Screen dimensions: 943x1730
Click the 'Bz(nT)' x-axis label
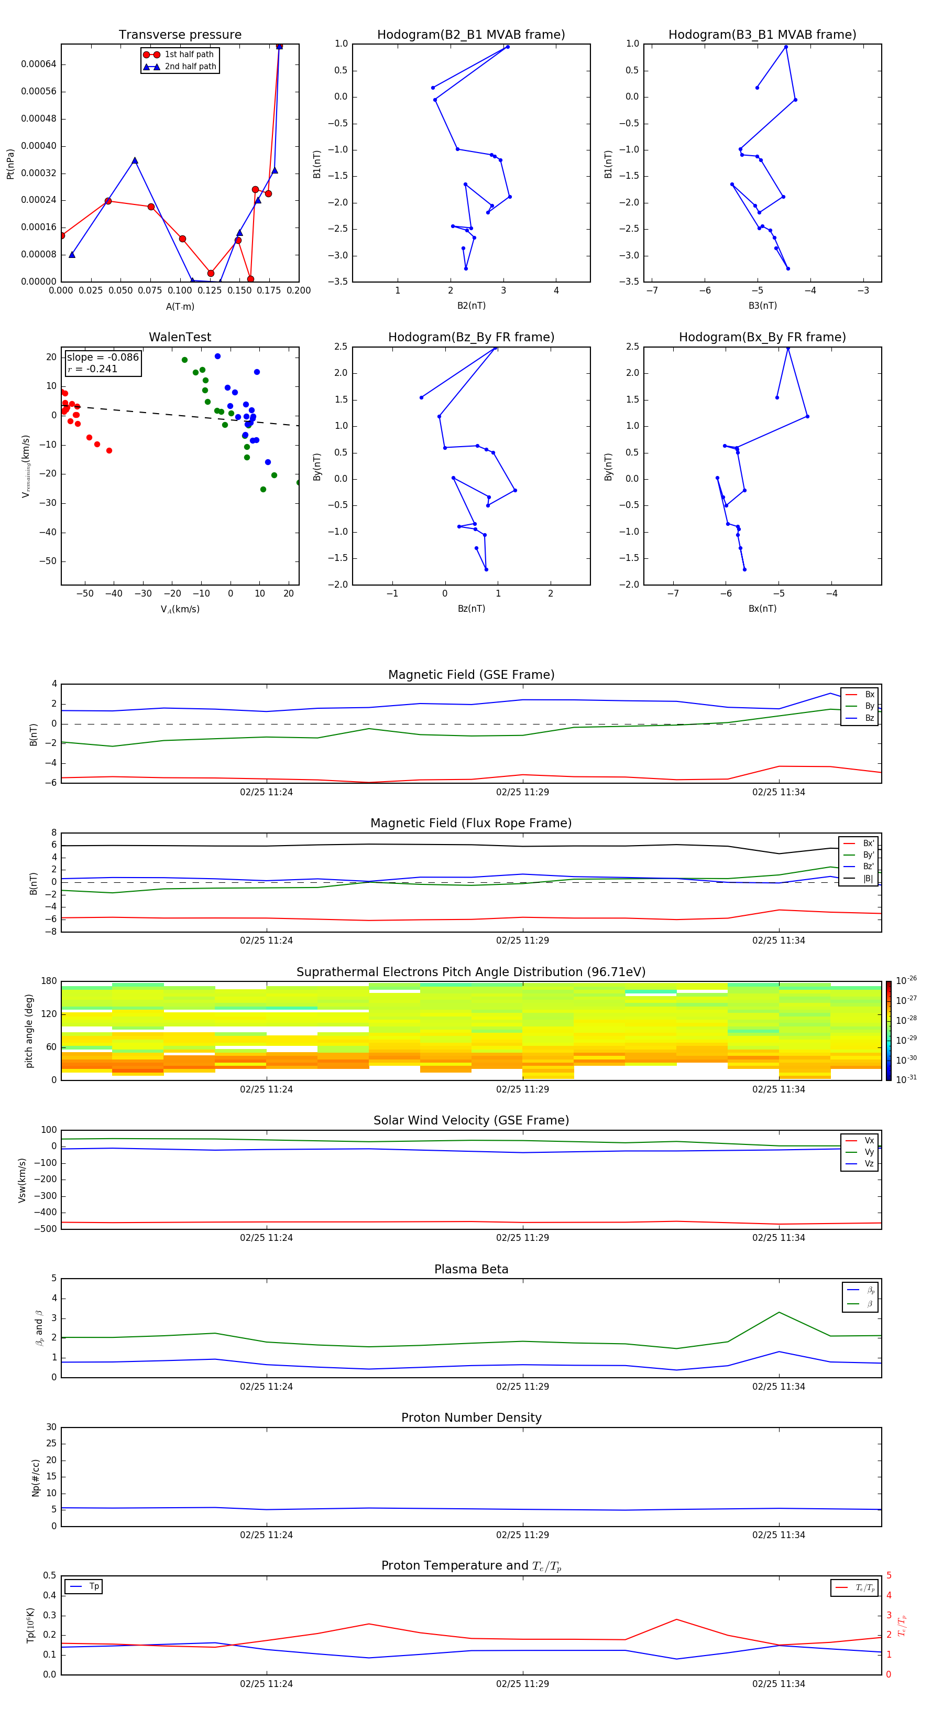point(471,609)
